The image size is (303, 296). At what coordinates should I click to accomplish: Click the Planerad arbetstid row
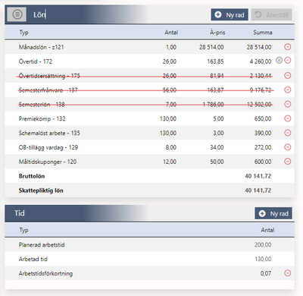[x=149, y=244]
